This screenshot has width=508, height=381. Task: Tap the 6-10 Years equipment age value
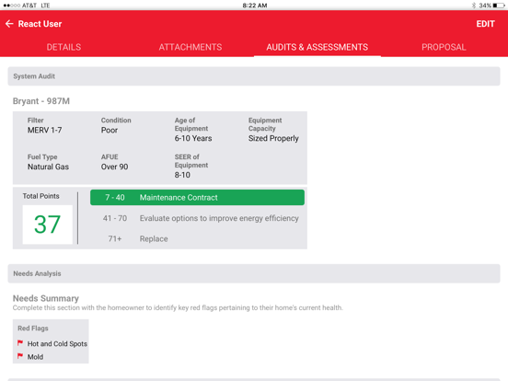(193, 138)
